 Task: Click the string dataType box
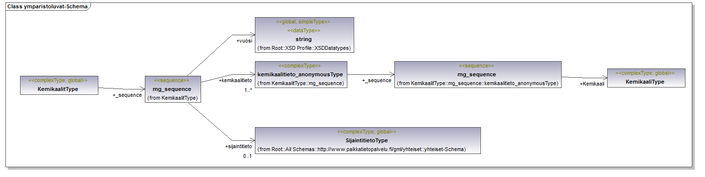coord(304,35)
